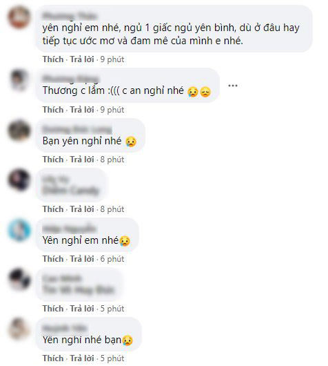Reply to the first comment about "giấc ngủ yên bình"
328x366 pixels.
point(82,59)
